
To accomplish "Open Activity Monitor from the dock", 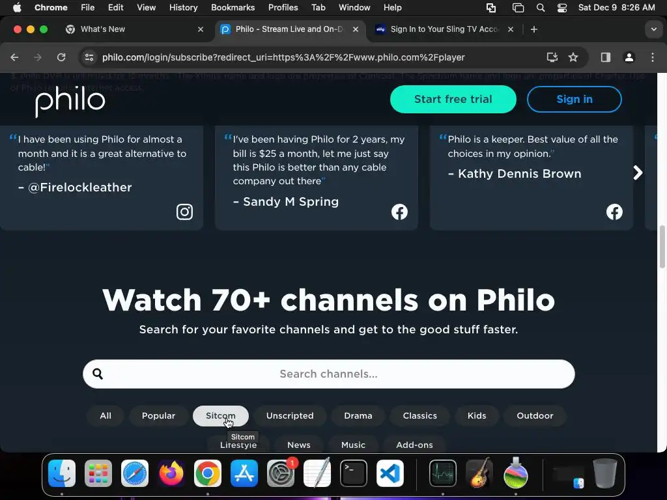I will pos(443,473).
